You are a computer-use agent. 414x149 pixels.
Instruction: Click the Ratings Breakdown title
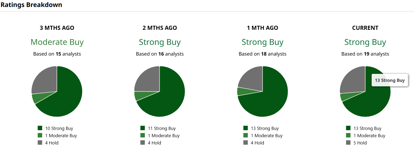(x=31, y=5)
